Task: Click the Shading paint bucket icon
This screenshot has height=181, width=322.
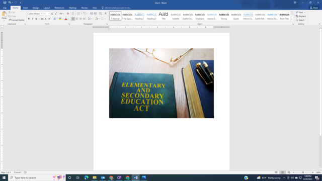Action: pyautogui.click(x=96, y=19)
